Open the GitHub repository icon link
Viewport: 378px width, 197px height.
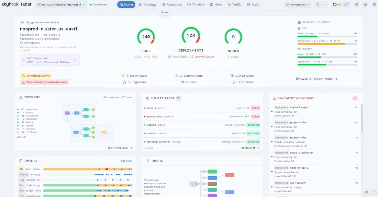coord(335,4)
